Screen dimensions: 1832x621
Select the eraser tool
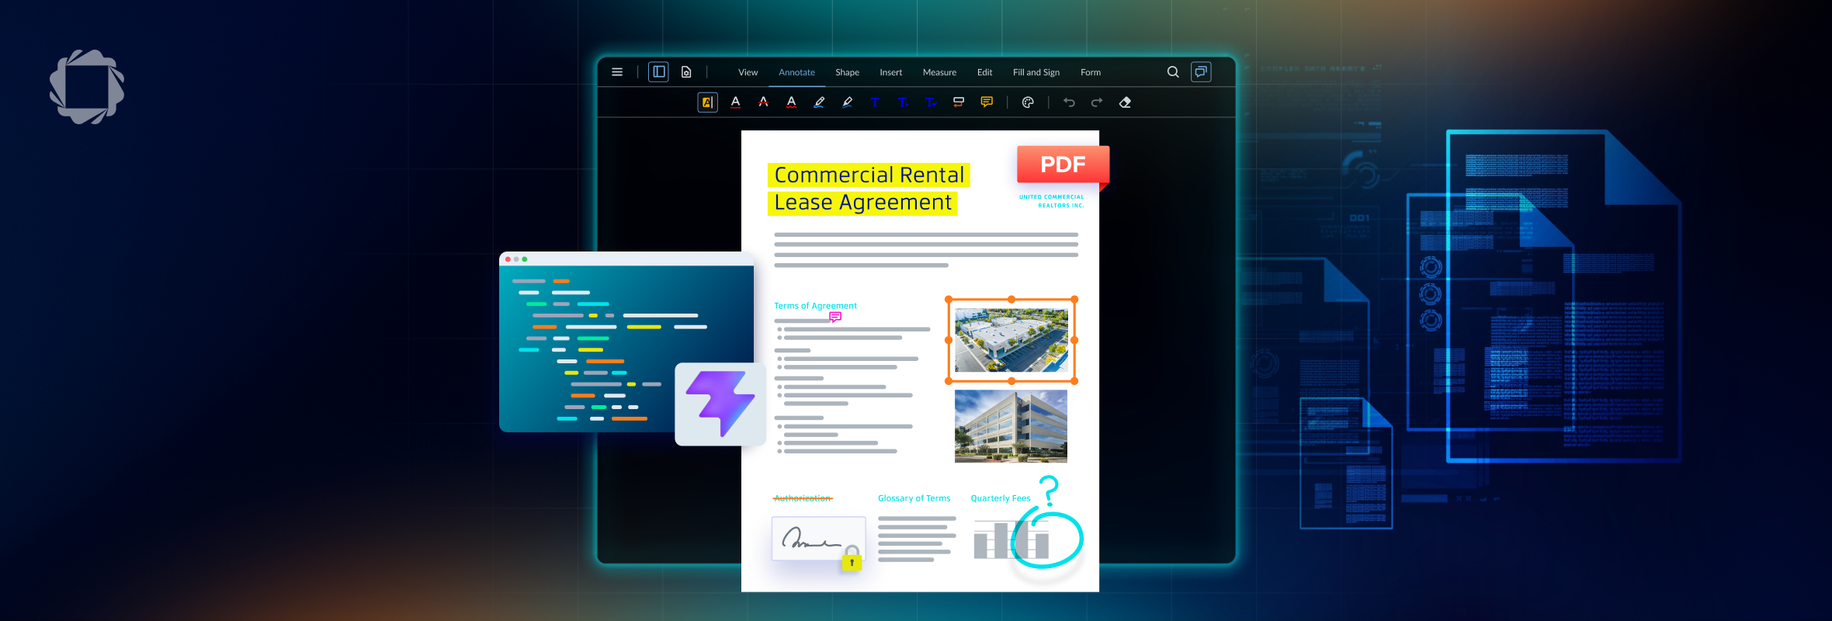[1125, 102]
